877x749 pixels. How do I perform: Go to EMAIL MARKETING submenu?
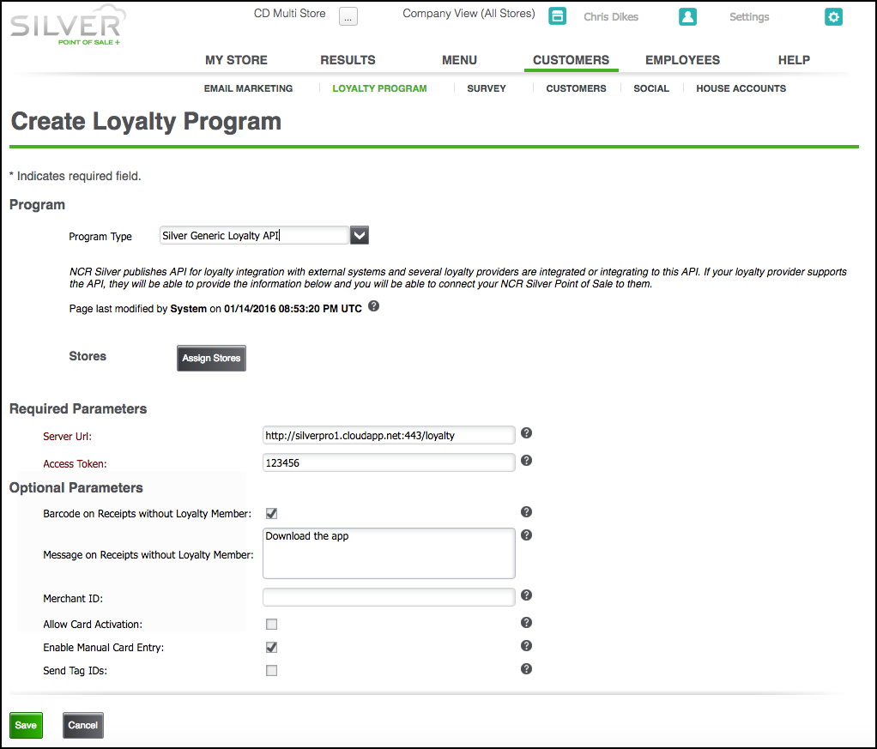[248, 88]
